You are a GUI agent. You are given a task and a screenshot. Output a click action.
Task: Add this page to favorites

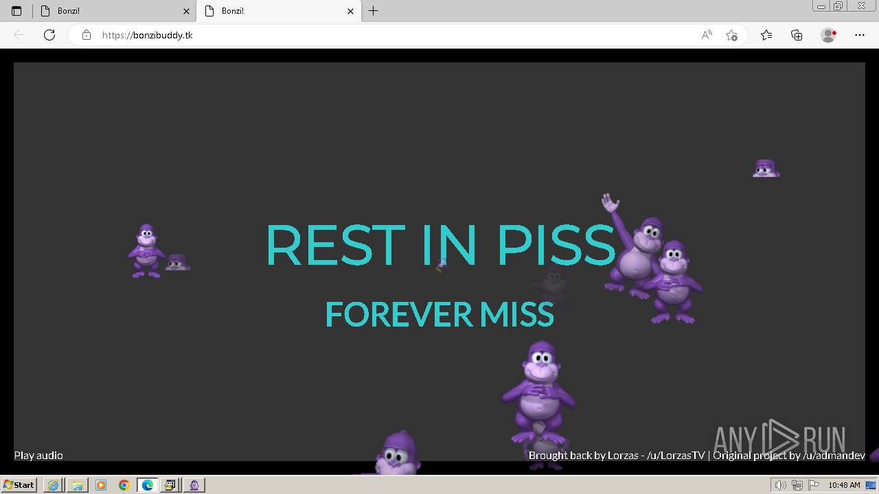tap(731, 35)
